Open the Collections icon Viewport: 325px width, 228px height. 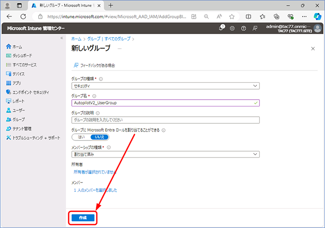pyautogui.click(x=277, y=16)
